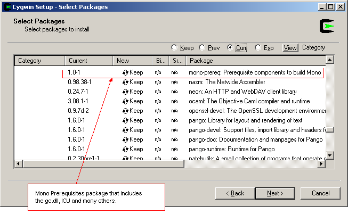Click nasm: The Netwide Assembler text
Viewport: 348px width, 214px height.
(227, 82)
